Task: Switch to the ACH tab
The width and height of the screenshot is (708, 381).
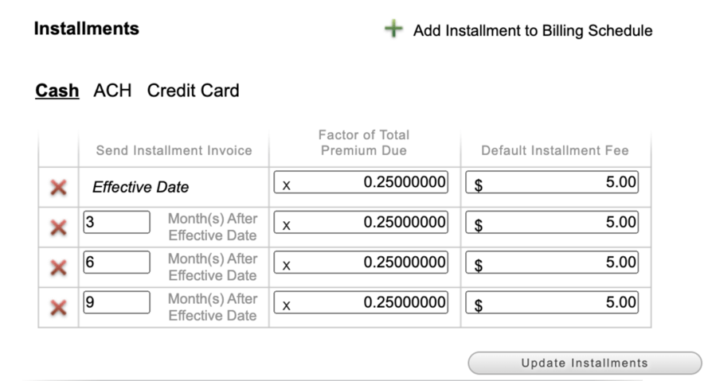Action: 112,90
